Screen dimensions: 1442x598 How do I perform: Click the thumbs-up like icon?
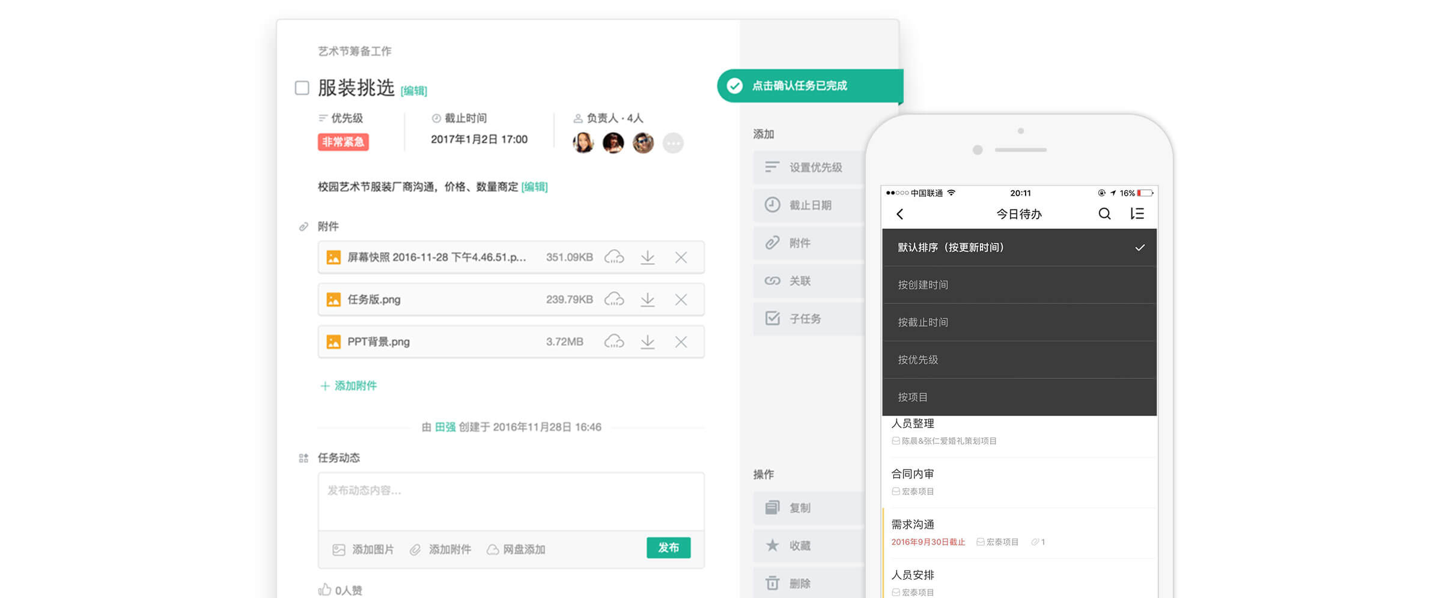pyautogui.click(x=325, y=590)
